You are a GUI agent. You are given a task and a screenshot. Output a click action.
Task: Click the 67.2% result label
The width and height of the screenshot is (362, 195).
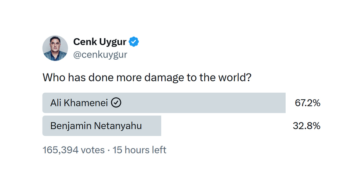coord(307,103)
